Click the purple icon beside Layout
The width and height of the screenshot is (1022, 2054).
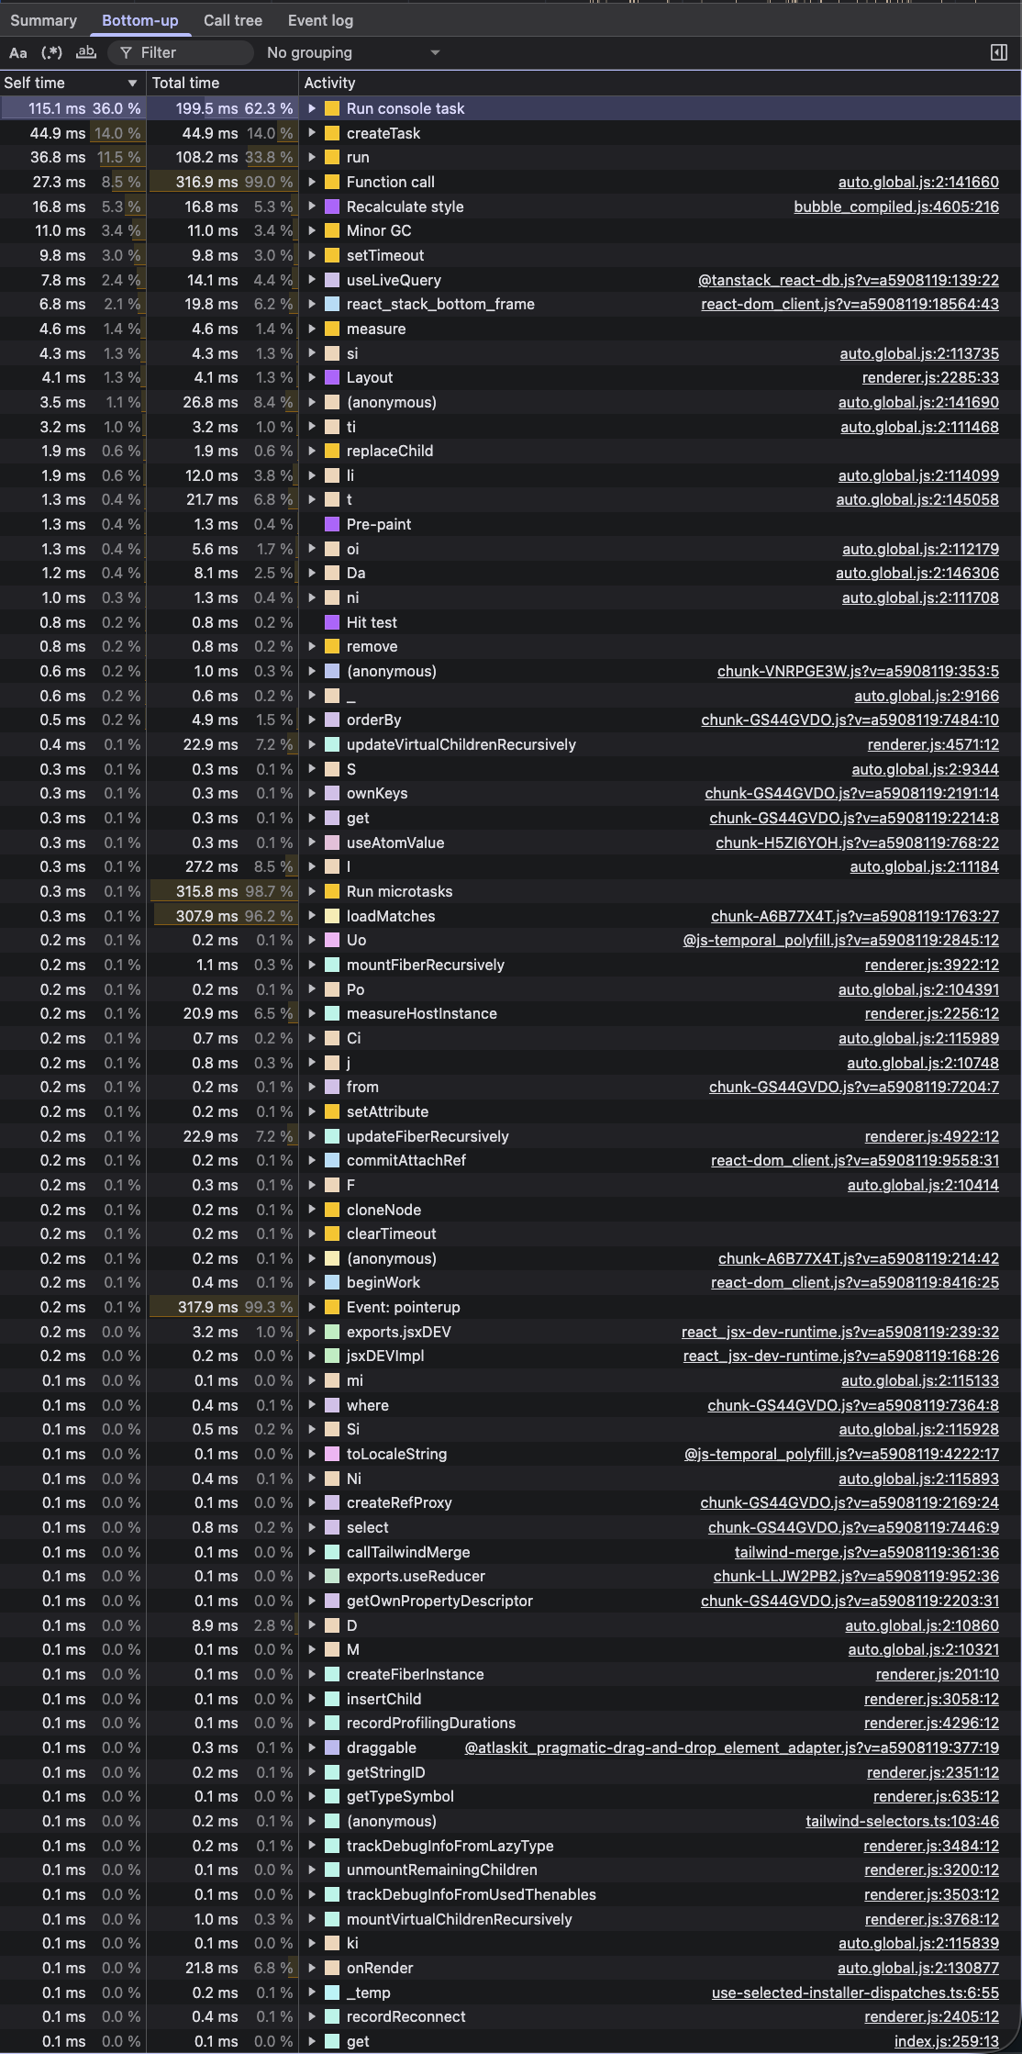coord(332,377)
